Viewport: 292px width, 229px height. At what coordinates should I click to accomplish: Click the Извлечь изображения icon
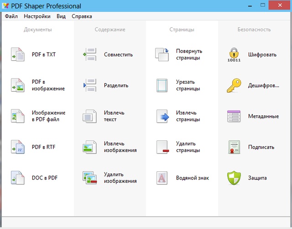pos(90,147)
